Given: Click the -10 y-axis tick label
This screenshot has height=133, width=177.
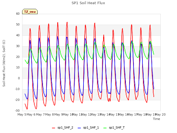Looking at the screenshot, I should tap(17, 89).
